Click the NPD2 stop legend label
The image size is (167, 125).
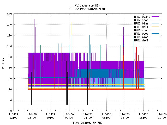click(x=141, y=20)
